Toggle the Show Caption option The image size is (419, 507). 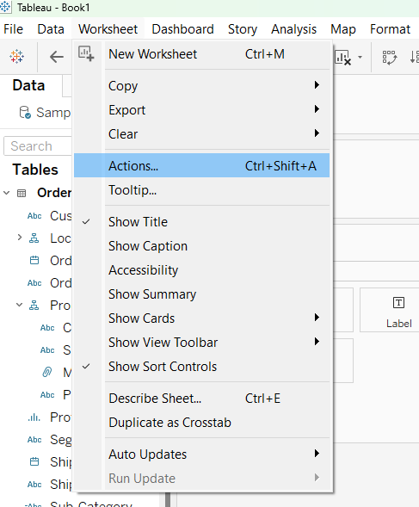pos(201,246)
